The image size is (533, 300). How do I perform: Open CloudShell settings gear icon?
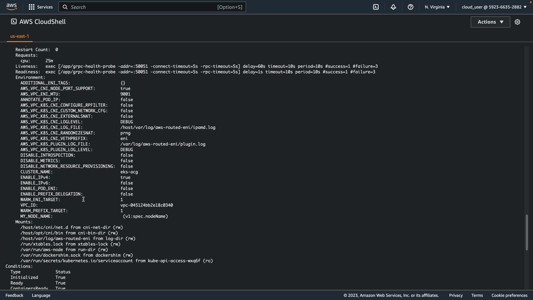[517, 22]
